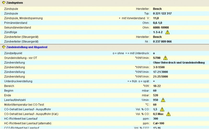Select the Unterdruckverstellung row label
This screenshot has height=129, width=209.
(18, 81)
